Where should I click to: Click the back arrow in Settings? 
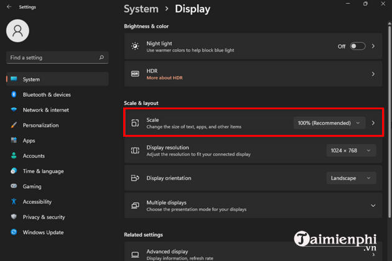(9, 7)
